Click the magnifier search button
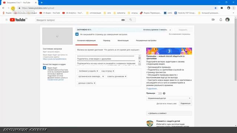The height and width of the screenshot is (133, 237). click(x=131, y=20)
